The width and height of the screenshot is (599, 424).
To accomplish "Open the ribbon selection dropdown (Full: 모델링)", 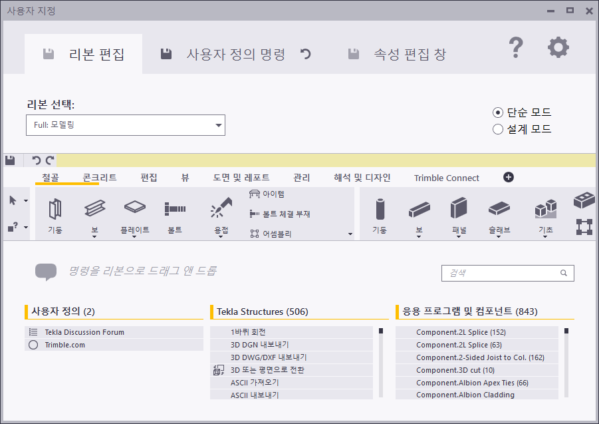I will coord(126,125).
